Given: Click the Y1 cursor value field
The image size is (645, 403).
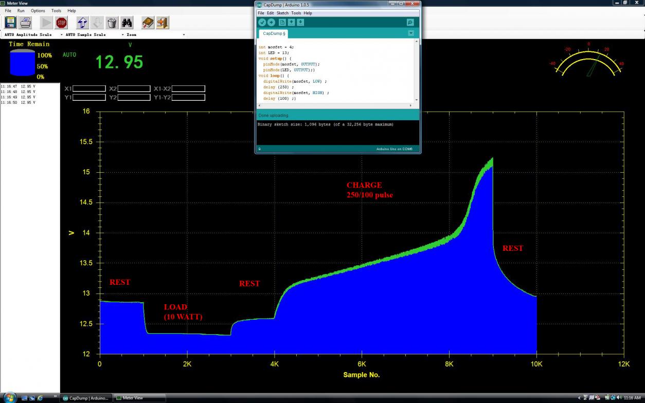Looking at the screenshot, I should (x=89, y=97).
